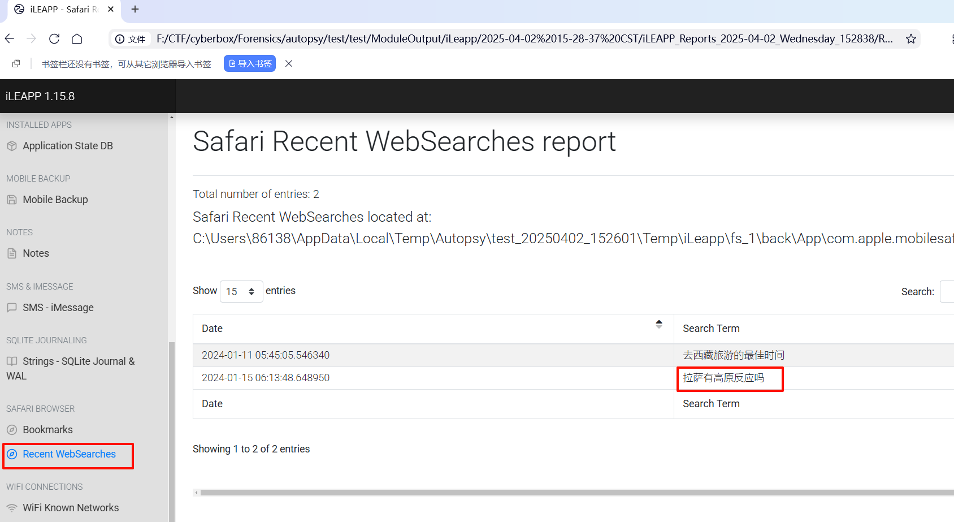
Task: Open WiFi Known Networks report
Action: [71, 508]
